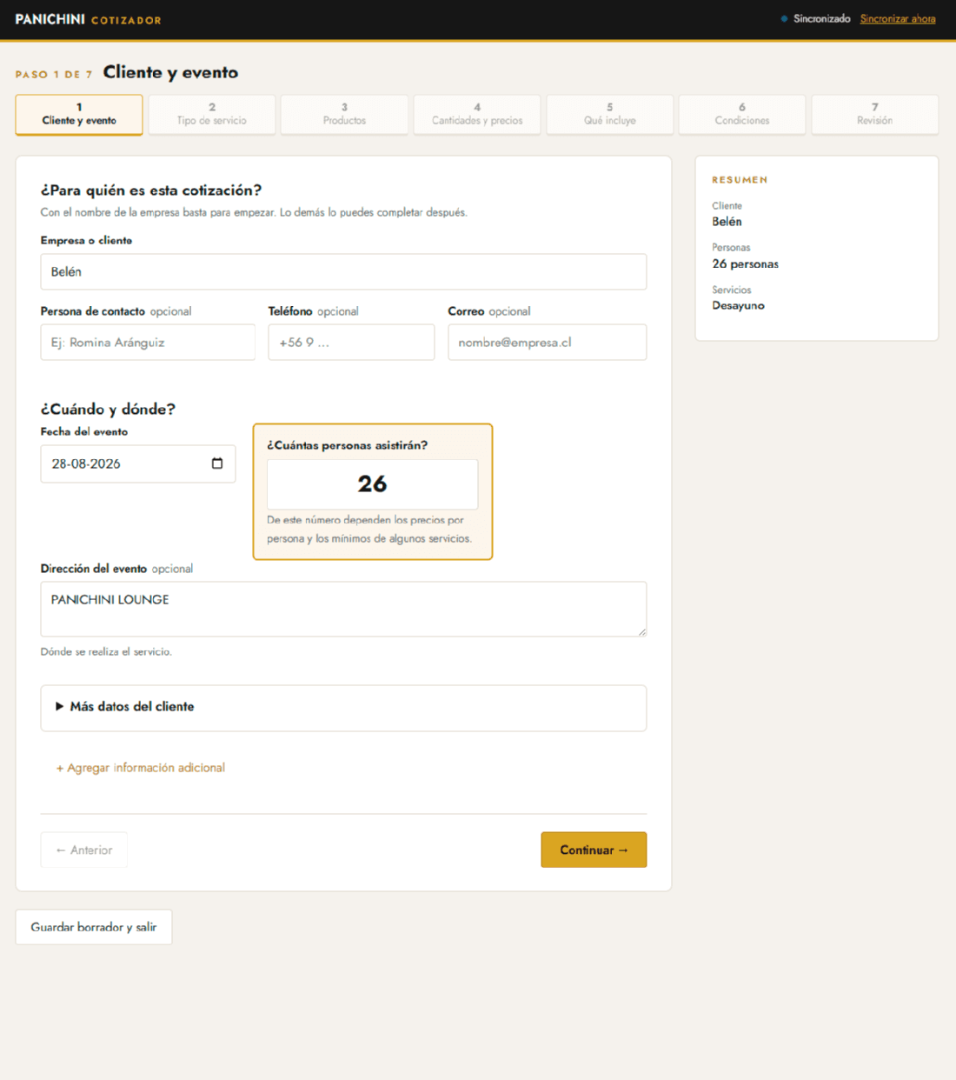
Task: Click the 'Dónde se realiza el servicio.' hint
Action: pos(106,652)
